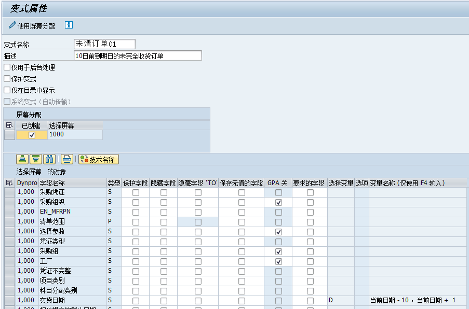The width and height of the screenshot is (469, 309).
Task: Tick the 仅在目录中显示 checkbox
Action: (7, 90)
